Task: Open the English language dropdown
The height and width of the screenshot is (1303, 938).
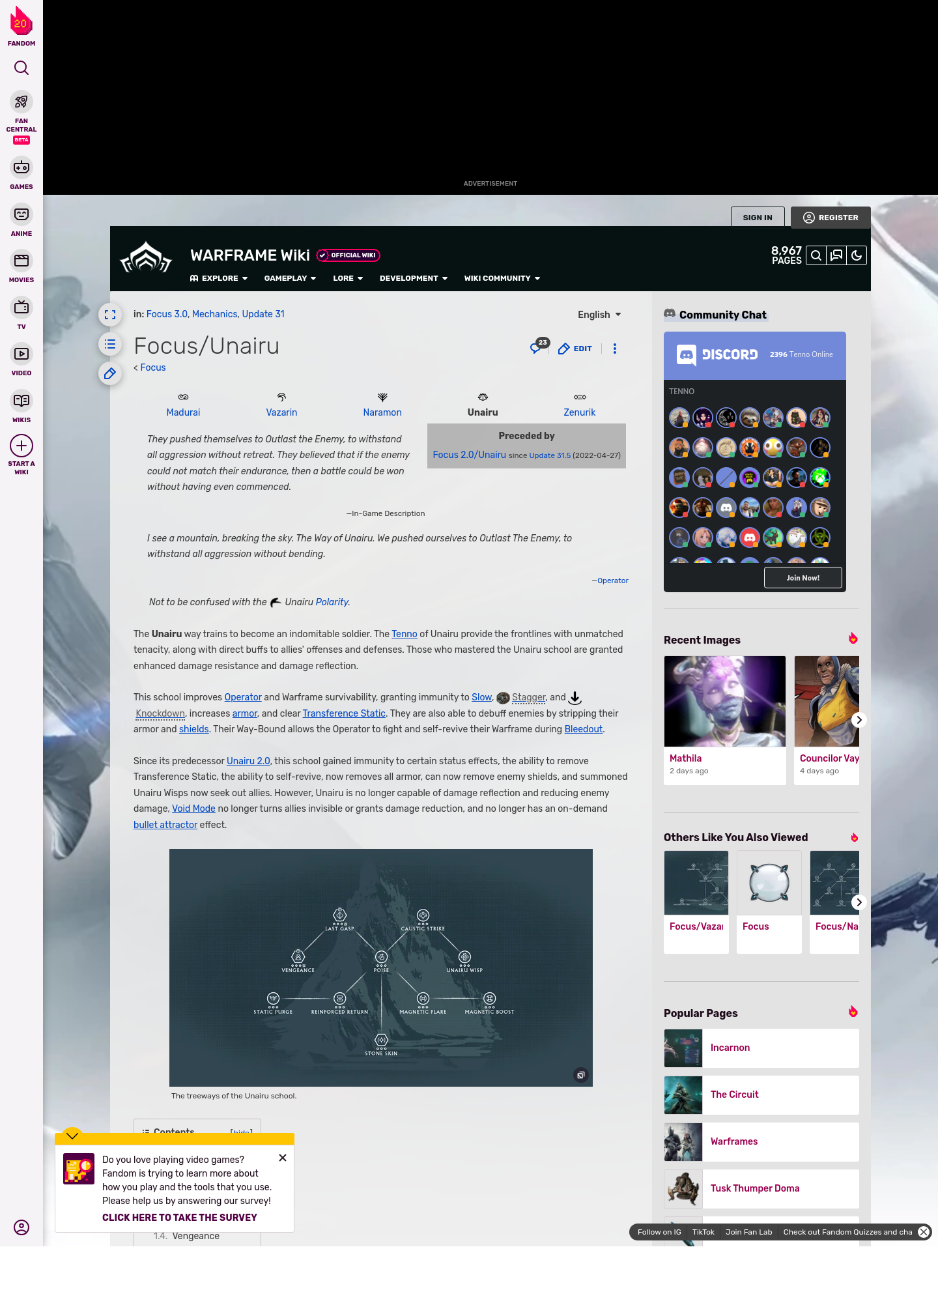Action: tap(599, 315)
